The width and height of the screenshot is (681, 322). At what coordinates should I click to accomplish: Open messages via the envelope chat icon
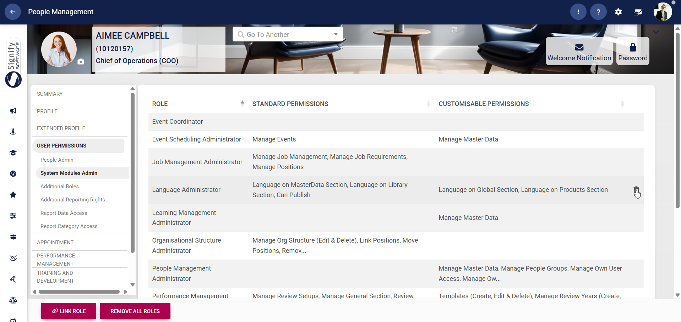click(x=637, y=12)
